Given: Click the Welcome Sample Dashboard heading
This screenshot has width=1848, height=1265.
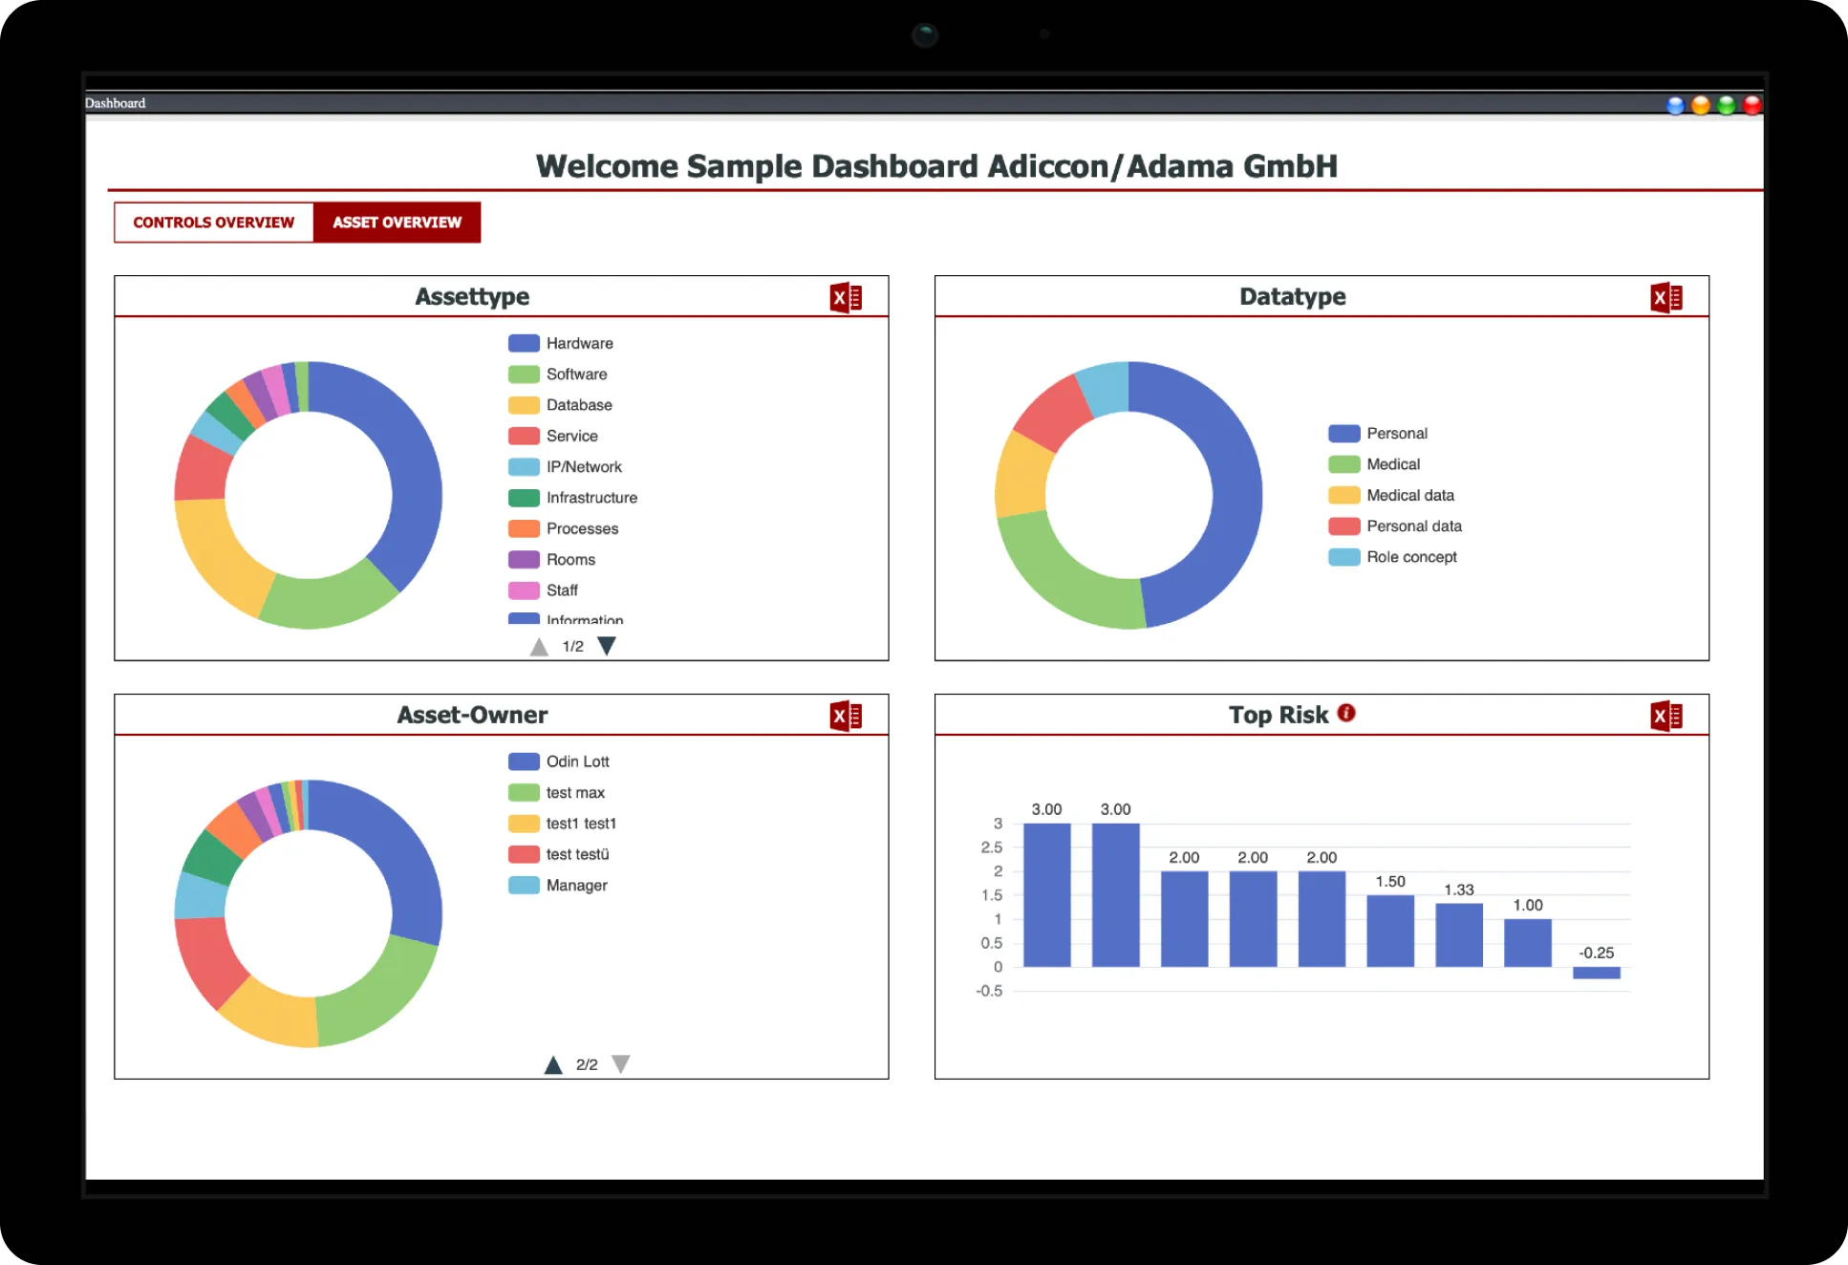Looking at the screenshot, I should coord(936,166).
